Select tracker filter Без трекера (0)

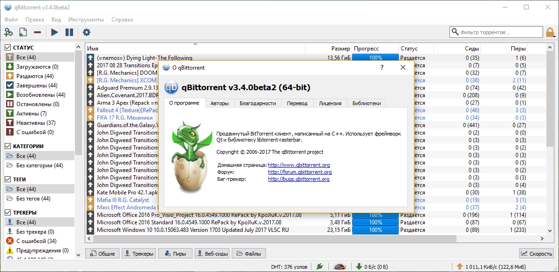[x=39, y=232]
